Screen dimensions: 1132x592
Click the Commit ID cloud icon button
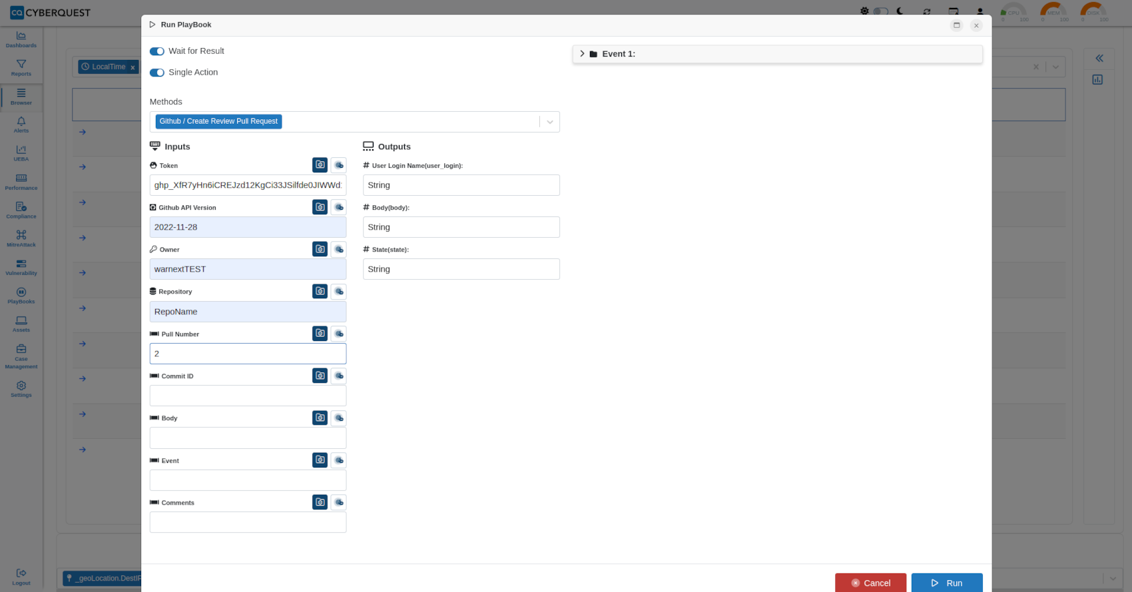(339, 376)
